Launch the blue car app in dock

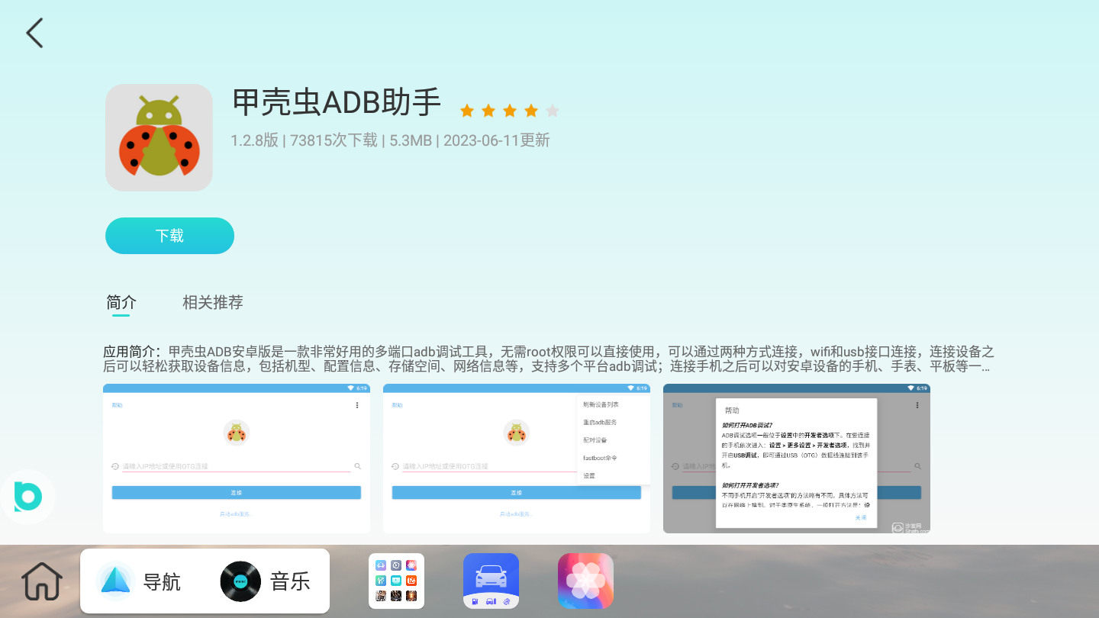click(x=491, y=581)
